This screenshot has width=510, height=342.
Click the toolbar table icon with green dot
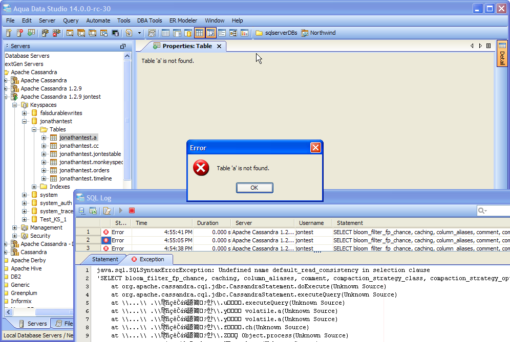(x=31, y=33)
